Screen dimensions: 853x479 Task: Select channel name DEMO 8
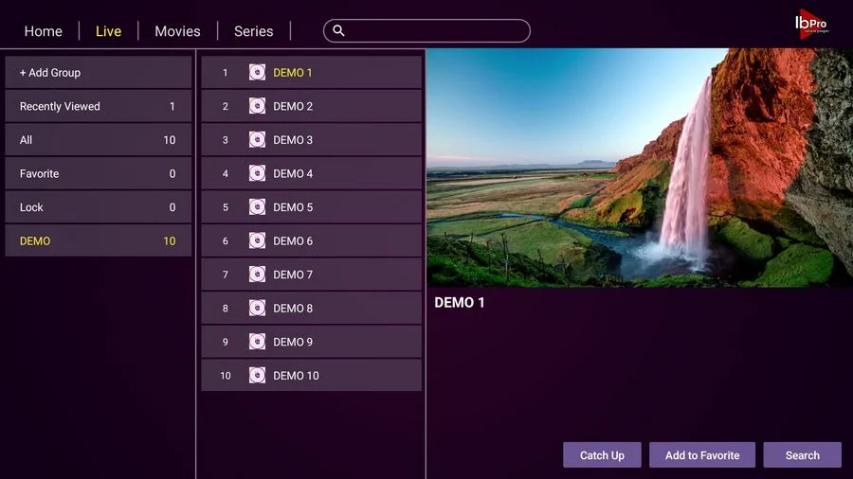[293, 309]
